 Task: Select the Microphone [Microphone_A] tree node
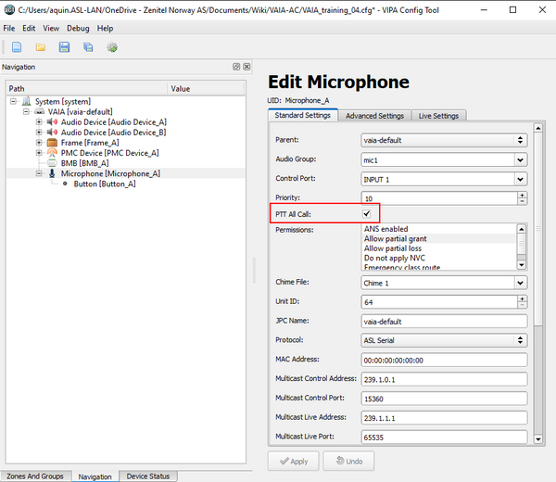click(109, 173)
